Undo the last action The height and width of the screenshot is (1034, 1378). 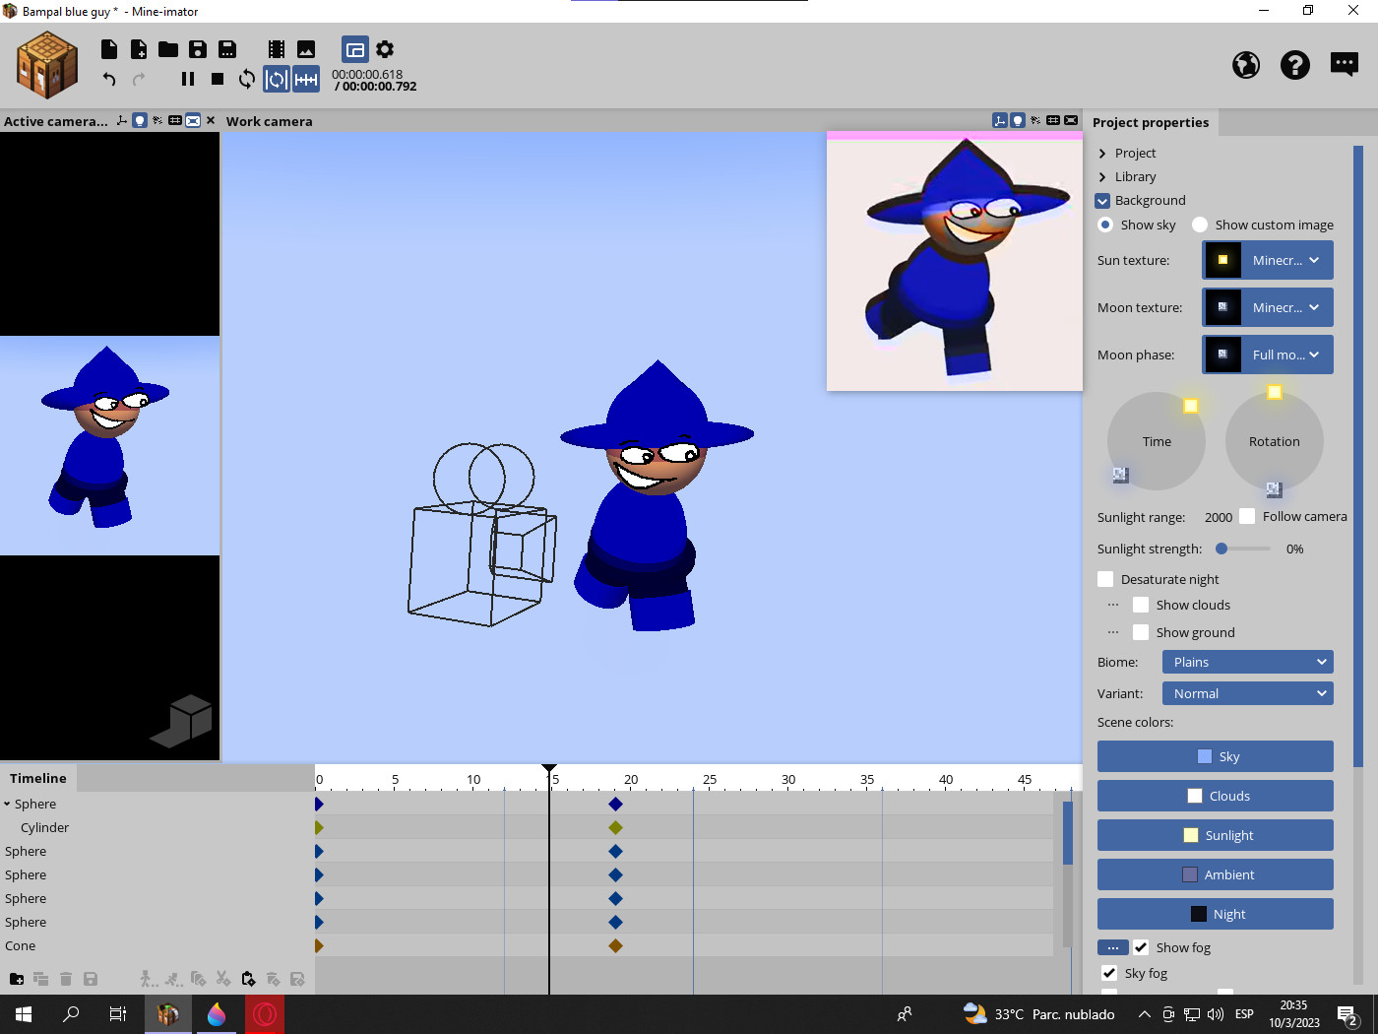click(x=108, y=80)
